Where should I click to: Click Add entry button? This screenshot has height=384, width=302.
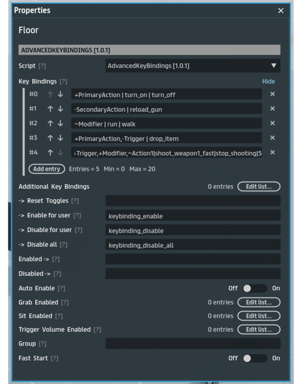[47, 169]
